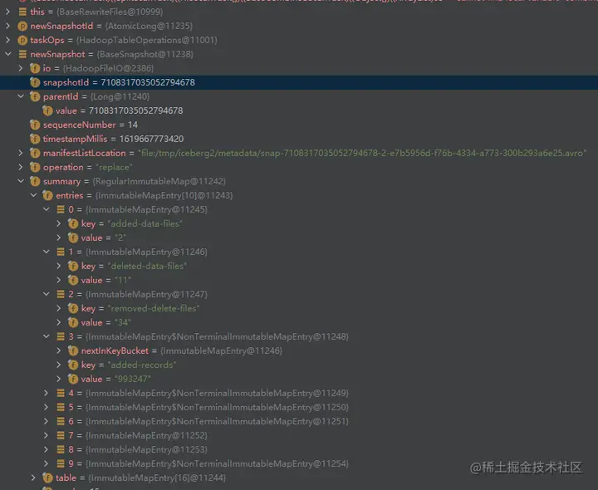This screenshot has height=490, width=598.
Task: Click the value "34" text
Action: click(x=123, y=322)
